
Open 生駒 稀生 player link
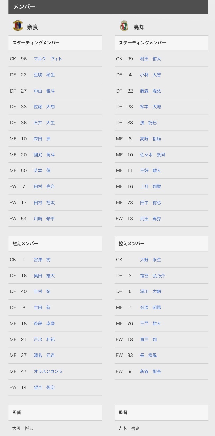[44, 75]
